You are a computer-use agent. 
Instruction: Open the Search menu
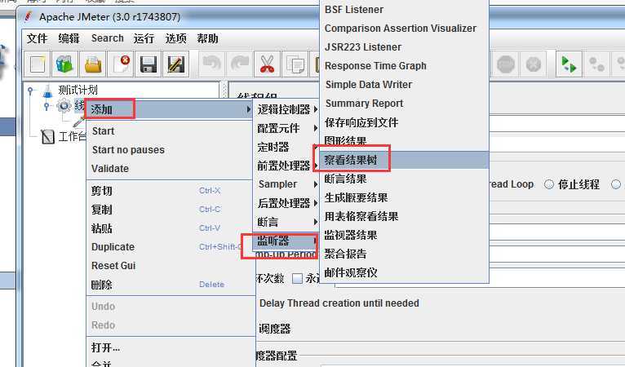click(107, 38)
